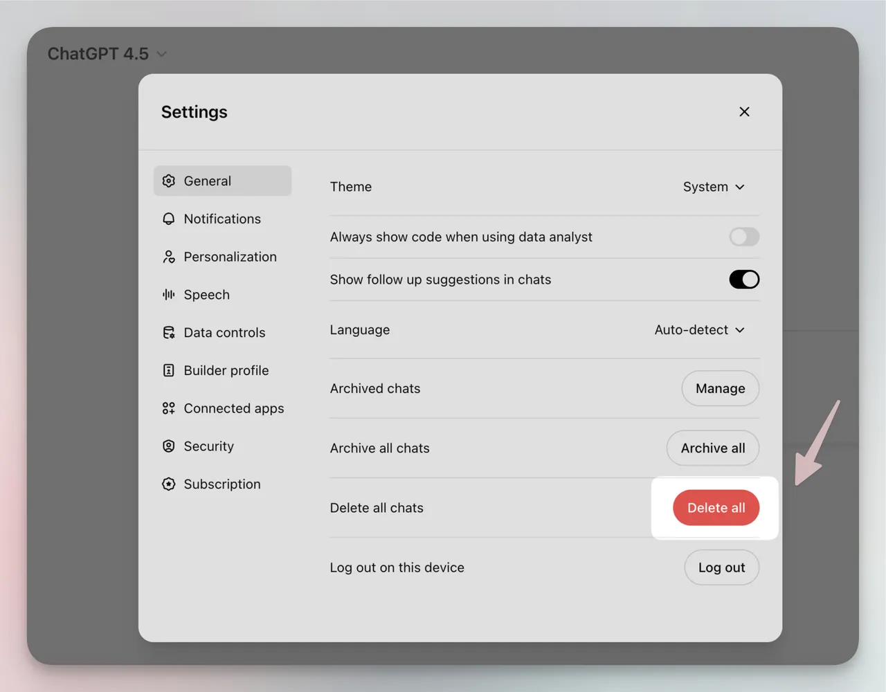Open the Language Auto-detect dropdown
Viewport: 886px width, 692px height.
[x=700, y=330]
